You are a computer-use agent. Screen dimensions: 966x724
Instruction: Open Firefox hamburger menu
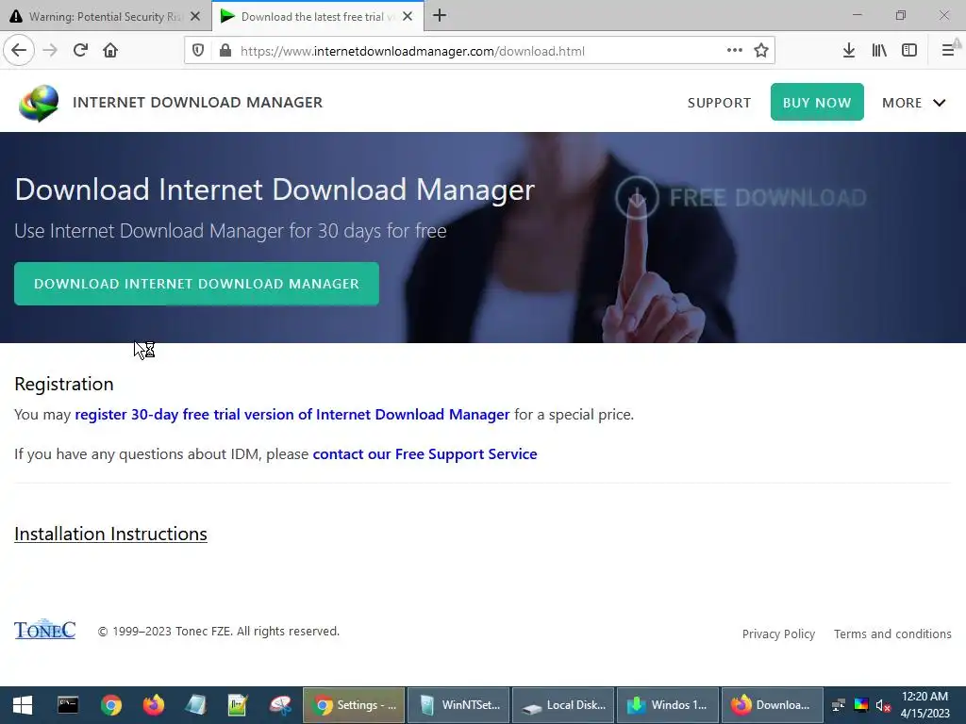click(949, 51)
